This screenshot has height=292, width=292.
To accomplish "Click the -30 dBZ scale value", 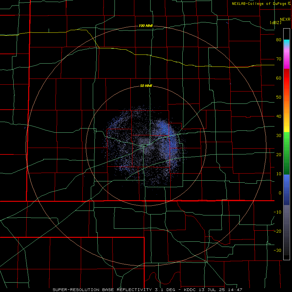I will [277, 250].
